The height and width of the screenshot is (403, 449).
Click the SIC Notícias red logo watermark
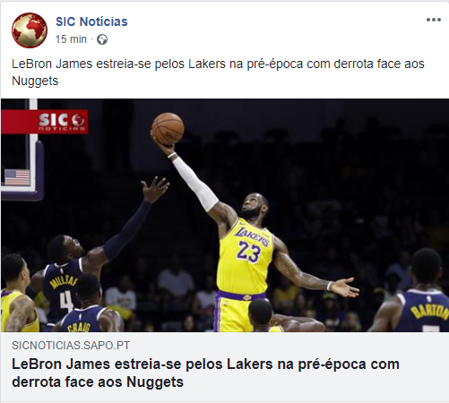click(45, 122)
